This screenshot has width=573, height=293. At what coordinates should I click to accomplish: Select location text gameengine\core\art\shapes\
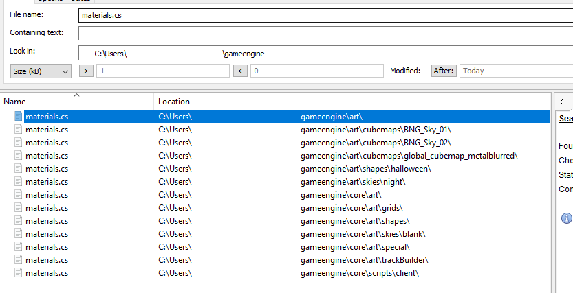click(x=355, y=221)
